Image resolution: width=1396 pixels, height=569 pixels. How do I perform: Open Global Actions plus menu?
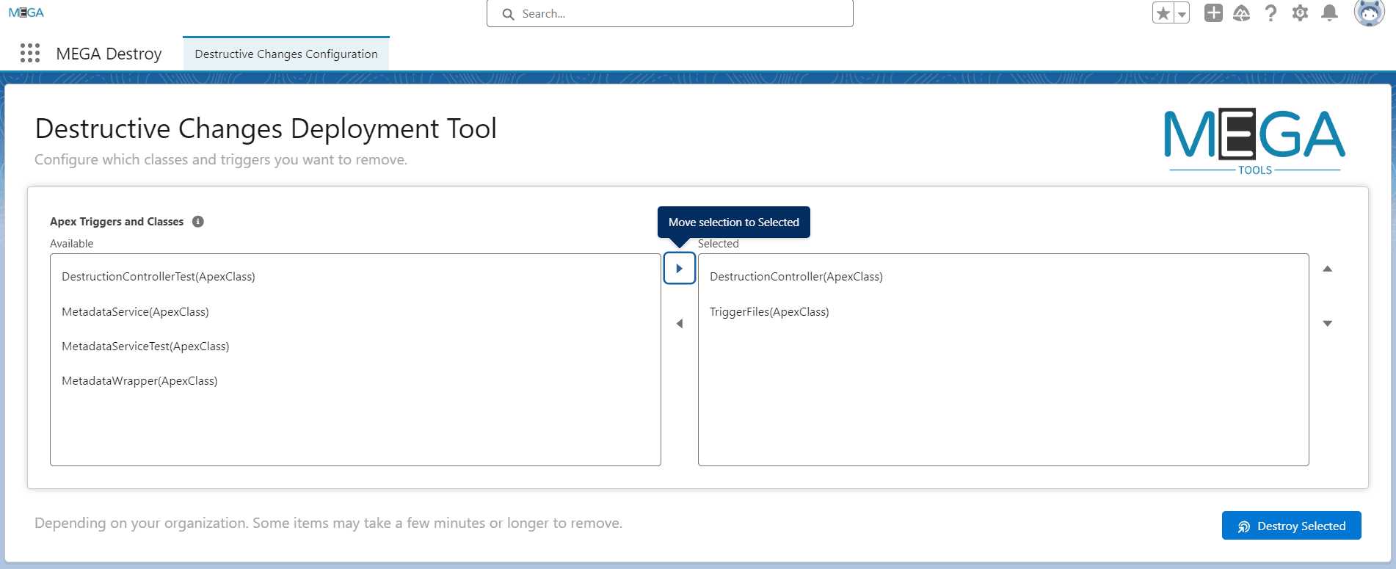[1213, 13]
